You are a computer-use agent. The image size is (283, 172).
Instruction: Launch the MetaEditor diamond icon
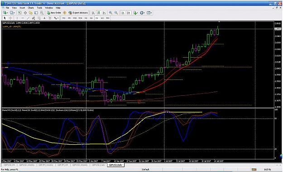pyautogui.click(x=65, y=13)
